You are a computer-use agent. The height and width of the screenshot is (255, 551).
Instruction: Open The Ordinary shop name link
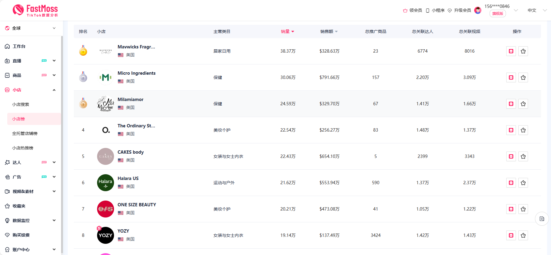pyautogui.click(x=136, y=126)
